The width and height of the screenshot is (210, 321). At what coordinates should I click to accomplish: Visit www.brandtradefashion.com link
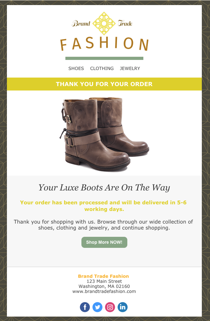coord(104,291)
